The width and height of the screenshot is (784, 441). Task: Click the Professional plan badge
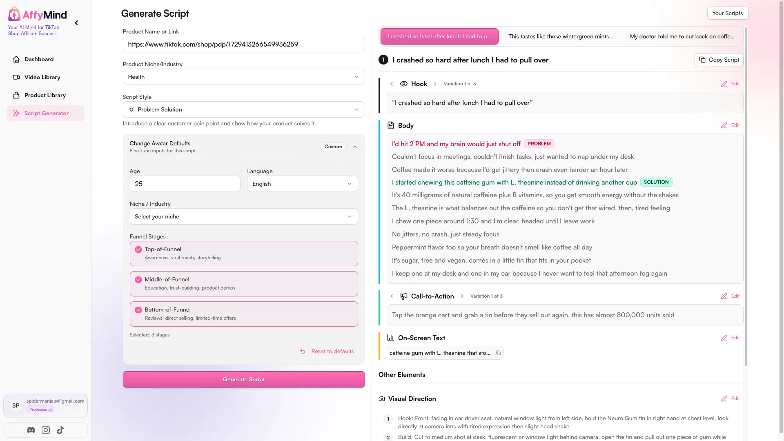40,409
